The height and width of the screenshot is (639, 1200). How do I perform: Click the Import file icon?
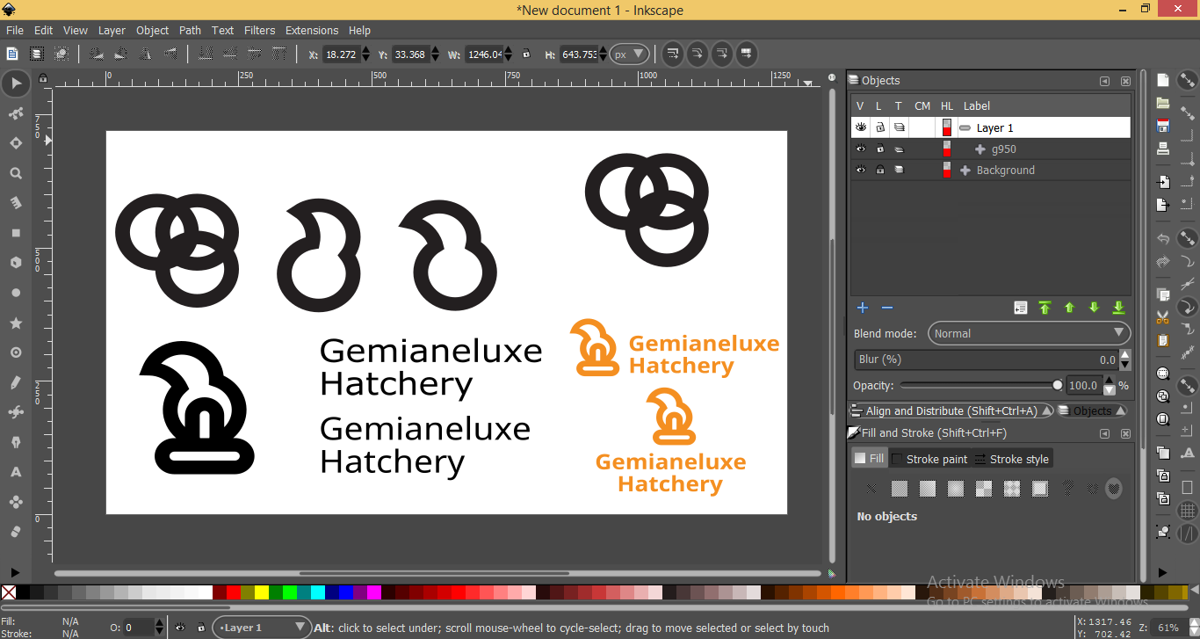(1163, 182)
